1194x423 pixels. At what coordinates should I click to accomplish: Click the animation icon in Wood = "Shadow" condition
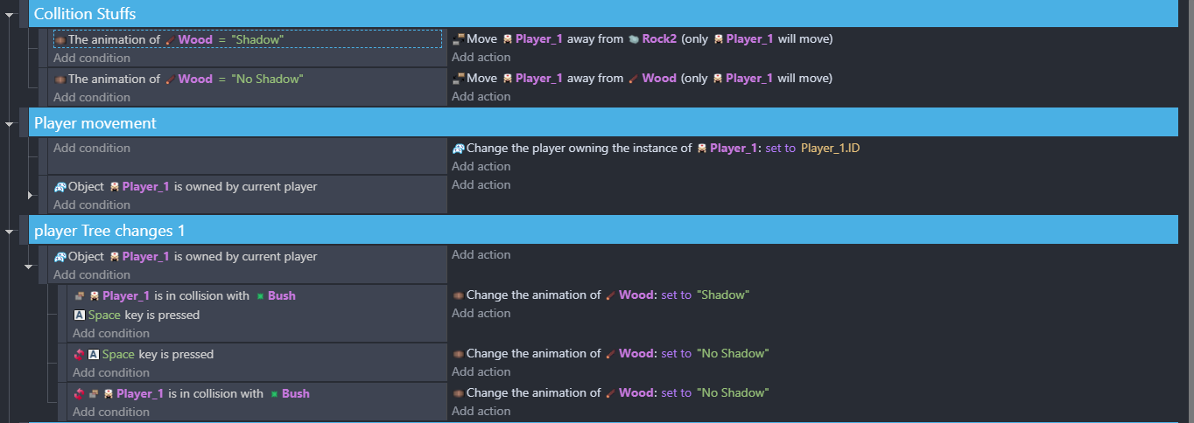pyautogui.click(x=60, y=40)
